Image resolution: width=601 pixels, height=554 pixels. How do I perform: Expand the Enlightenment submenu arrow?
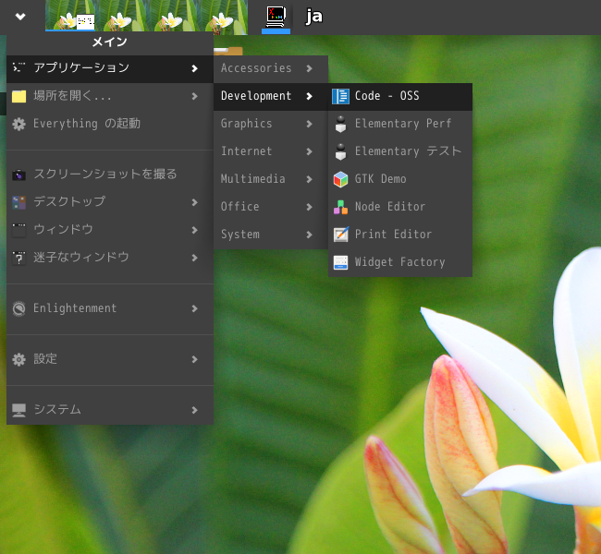click(195, 308)
